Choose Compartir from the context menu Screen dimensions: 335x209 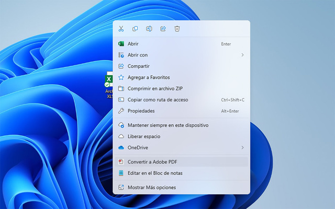[x=182, y=66]
